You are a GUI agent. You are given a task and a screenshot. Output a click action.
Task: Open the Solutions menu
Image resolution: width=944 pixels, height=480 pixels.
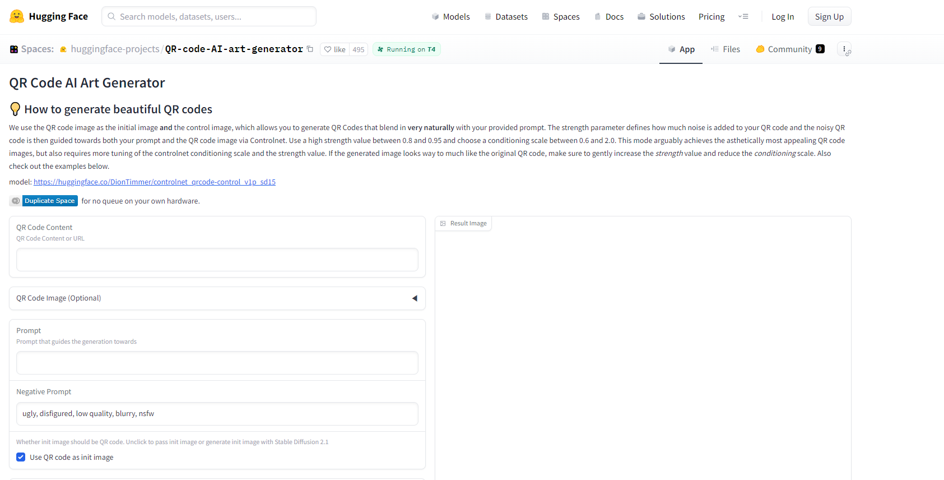(x=661, y=16)
